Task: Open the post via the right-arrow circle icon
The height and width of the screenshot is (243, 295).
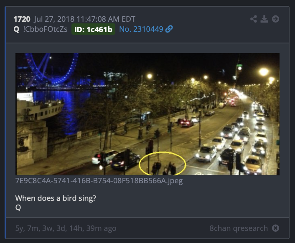Action: click(275, 19)
